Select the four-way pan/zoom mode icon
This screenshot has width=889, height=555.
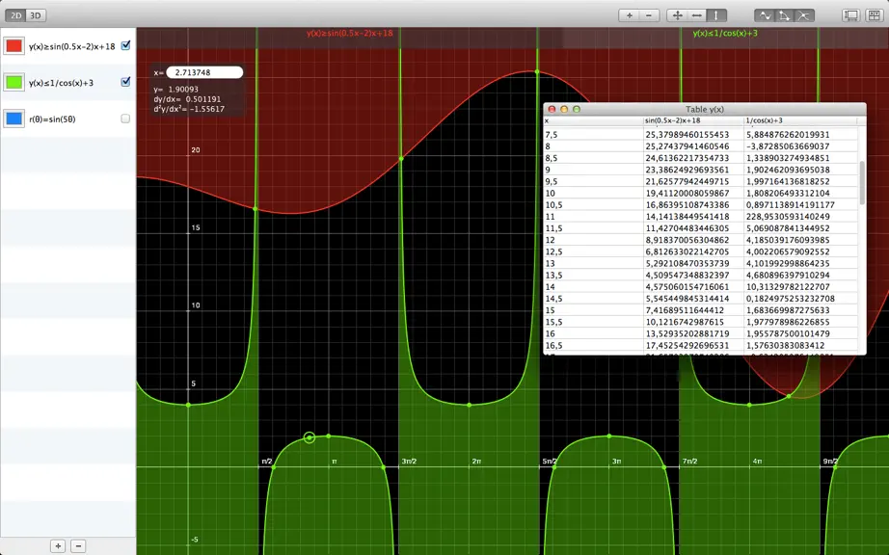point(677,15)
